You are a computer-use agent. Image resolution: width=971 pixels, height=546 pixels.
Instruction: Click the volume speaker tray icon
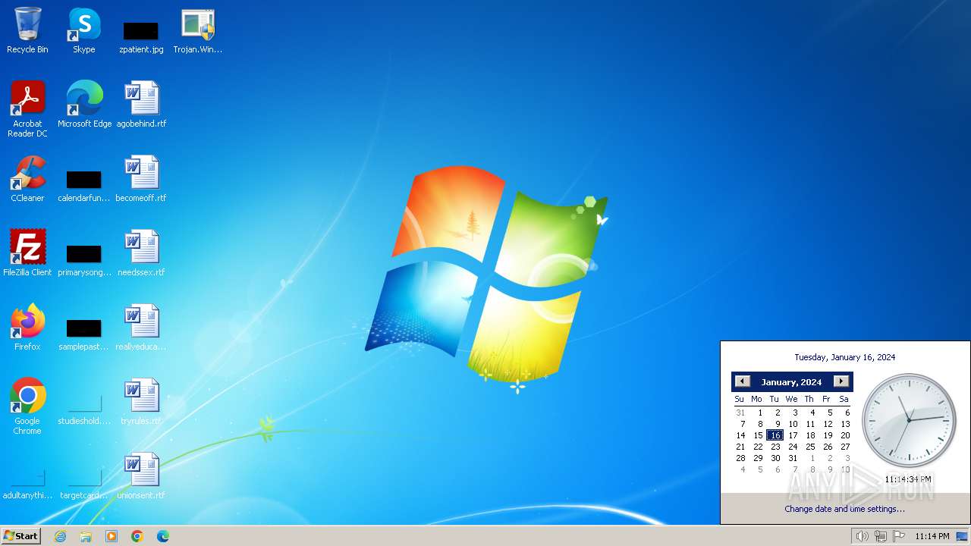point(862,536)
